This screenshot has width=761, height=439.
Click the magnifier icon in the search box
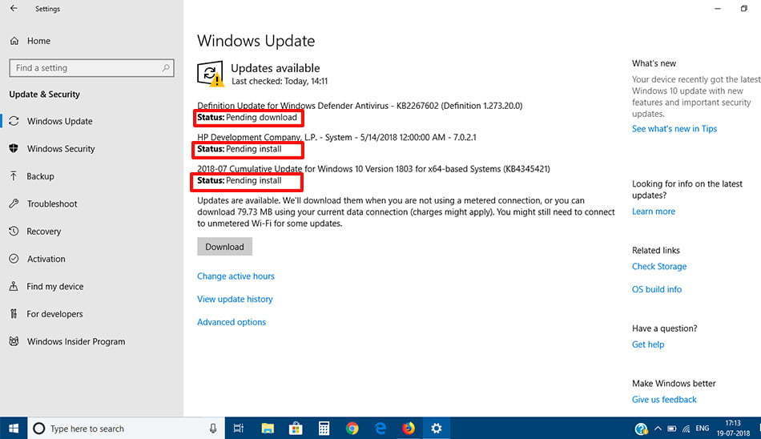click(166, 68)
